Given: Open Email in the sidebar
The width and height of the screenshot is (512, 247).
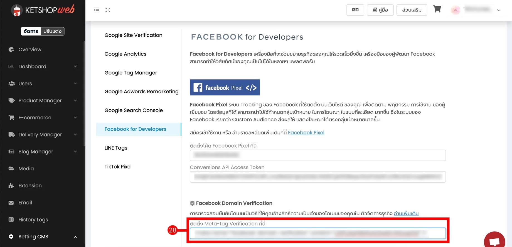Looking at the screenshot, I should click(x=25, y=203).
